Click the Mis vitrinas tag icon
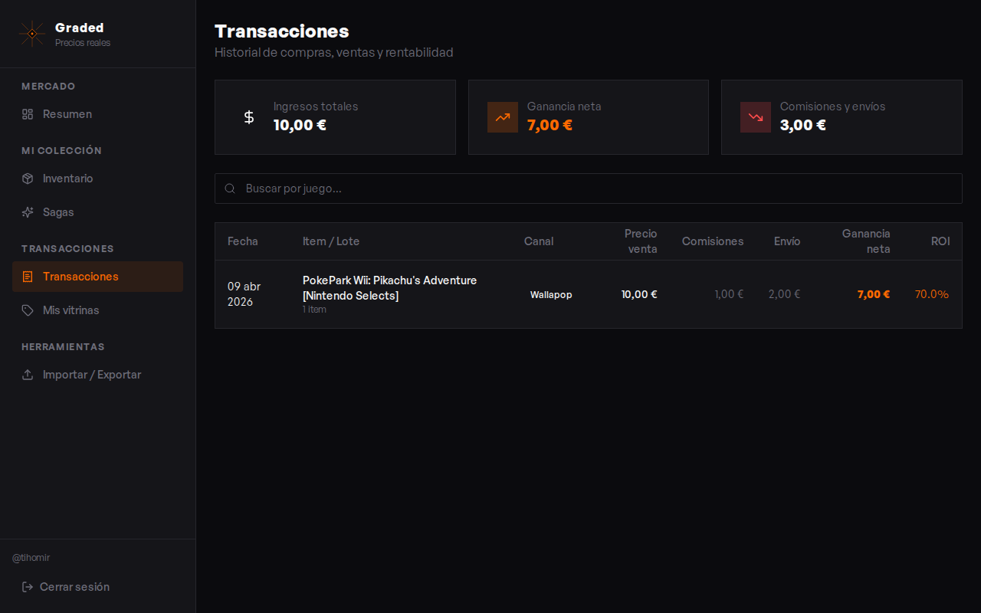Viewport: 981px width, 613px height. point(28,310)
